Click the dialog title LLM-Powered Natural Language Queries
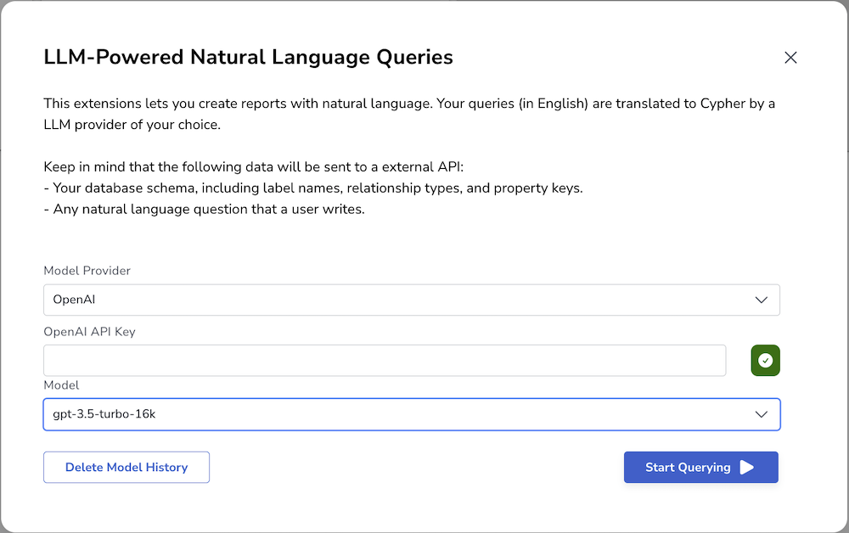The width and height of the screenshot is (849, 533). coord(248,58)
